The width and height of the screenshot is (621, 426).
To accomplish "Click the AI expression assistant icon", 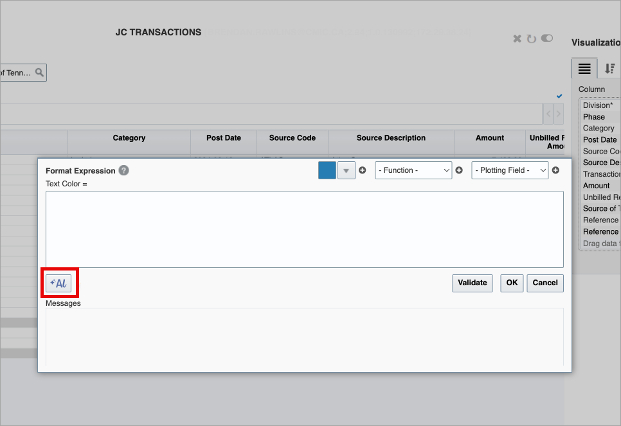I will 59,283.
